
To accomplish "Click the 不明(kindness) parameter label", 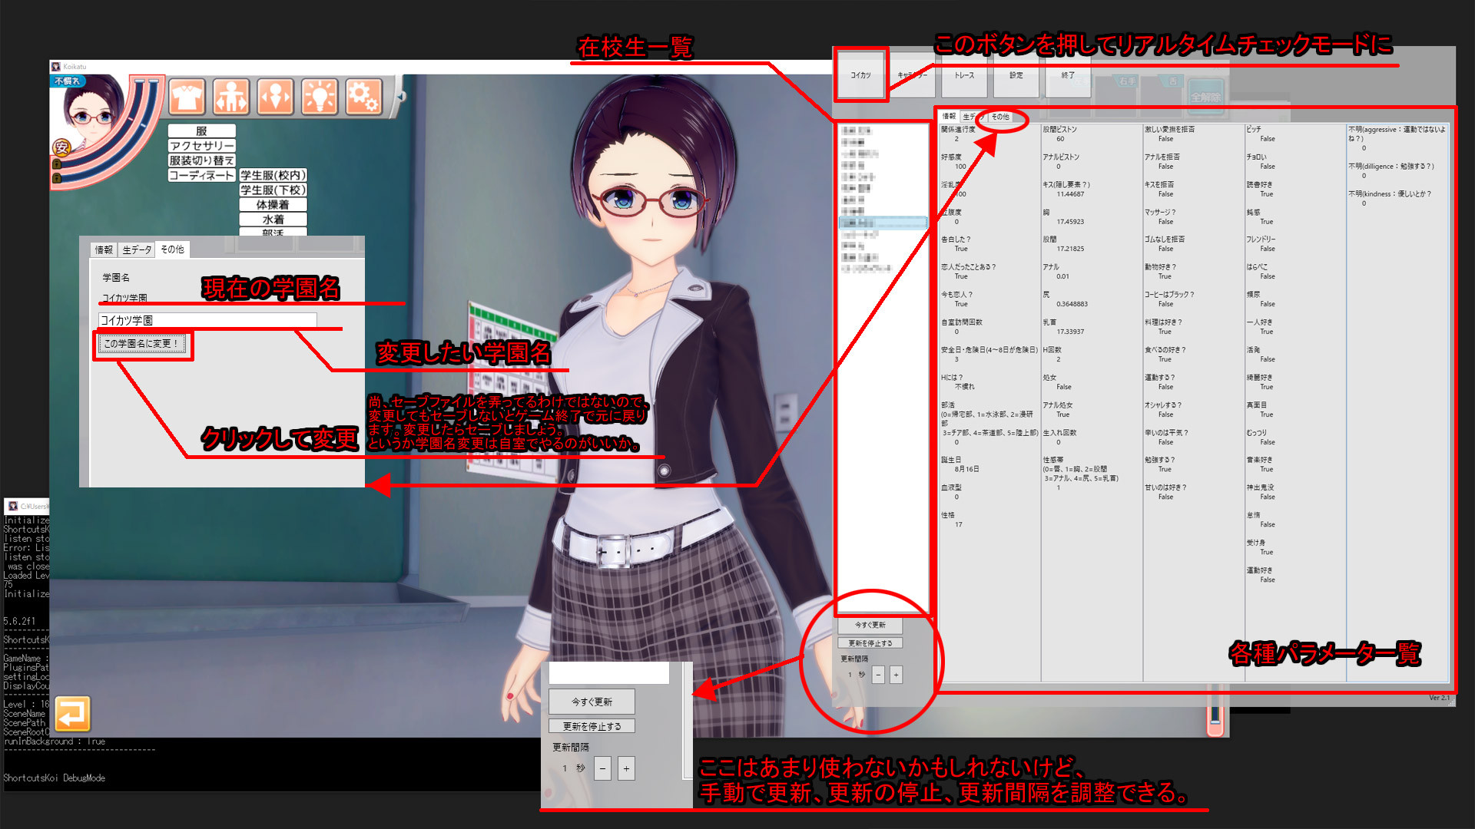I will point(1390,194).
